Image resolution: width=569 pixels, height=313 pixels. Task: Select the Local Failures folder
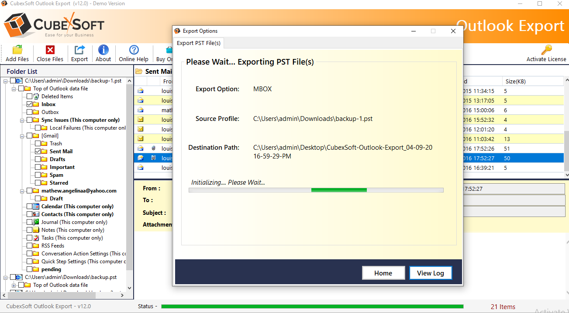pyautogui.click(x=87, y=128)
